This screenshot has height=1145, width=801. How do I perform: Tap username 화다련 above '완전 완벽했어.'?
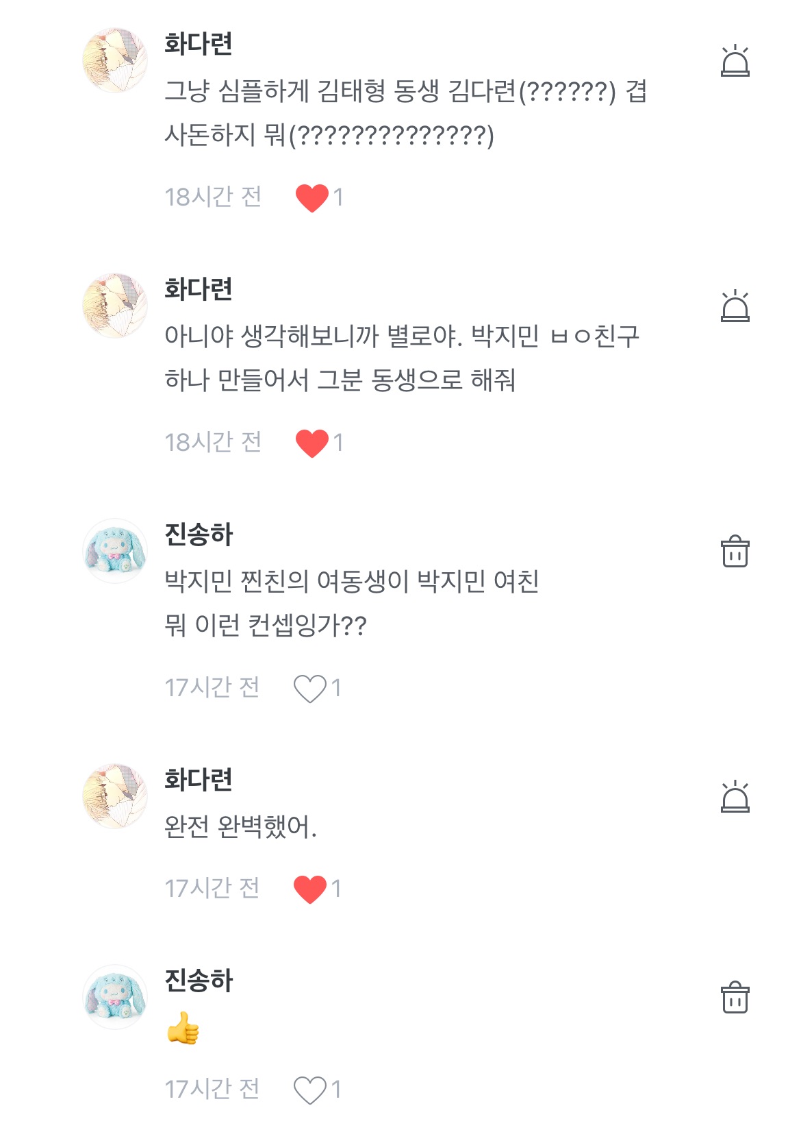[199, 780]
